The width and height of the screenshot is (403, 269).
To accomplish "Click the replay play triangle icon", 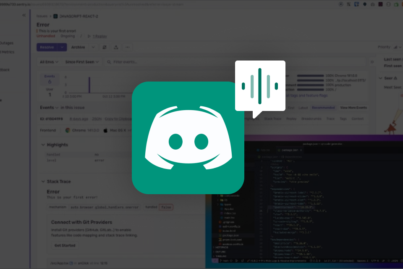I will click(89, 36).
